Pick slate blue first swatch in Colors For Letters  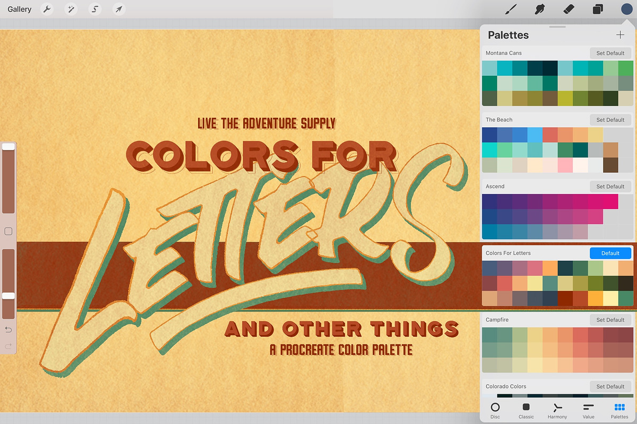489,268
